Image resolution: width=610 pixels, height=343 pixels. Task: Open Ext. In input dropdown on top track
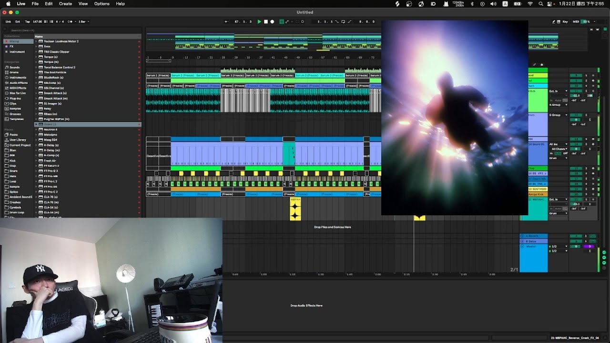(558, 91)
